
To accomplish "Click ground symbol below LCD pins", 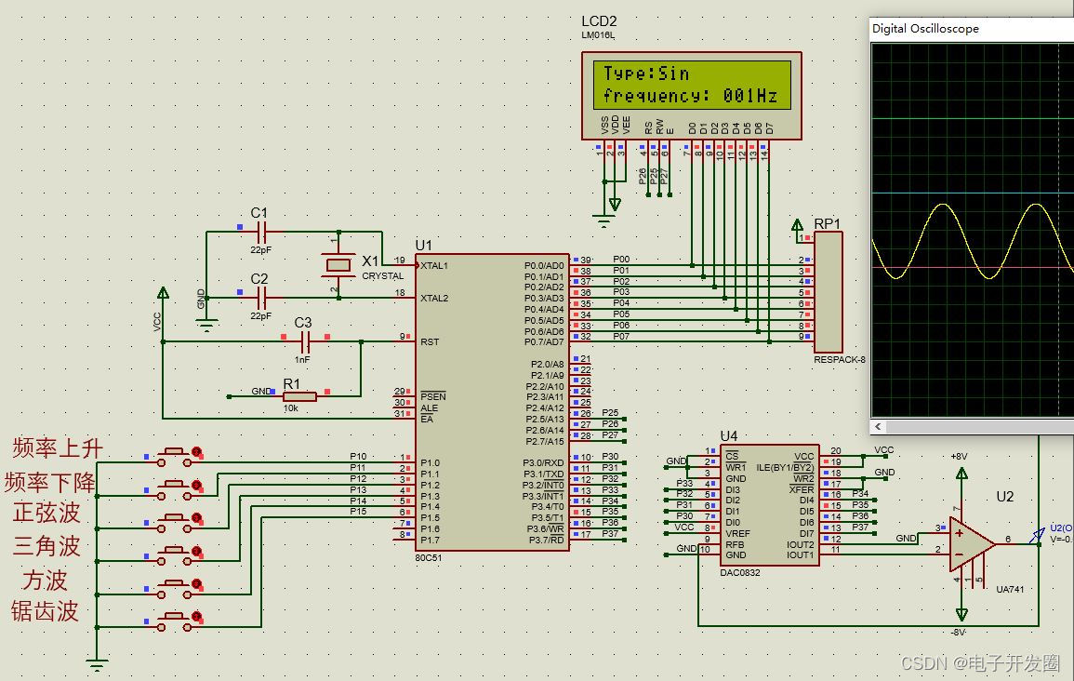I will 603,221.
